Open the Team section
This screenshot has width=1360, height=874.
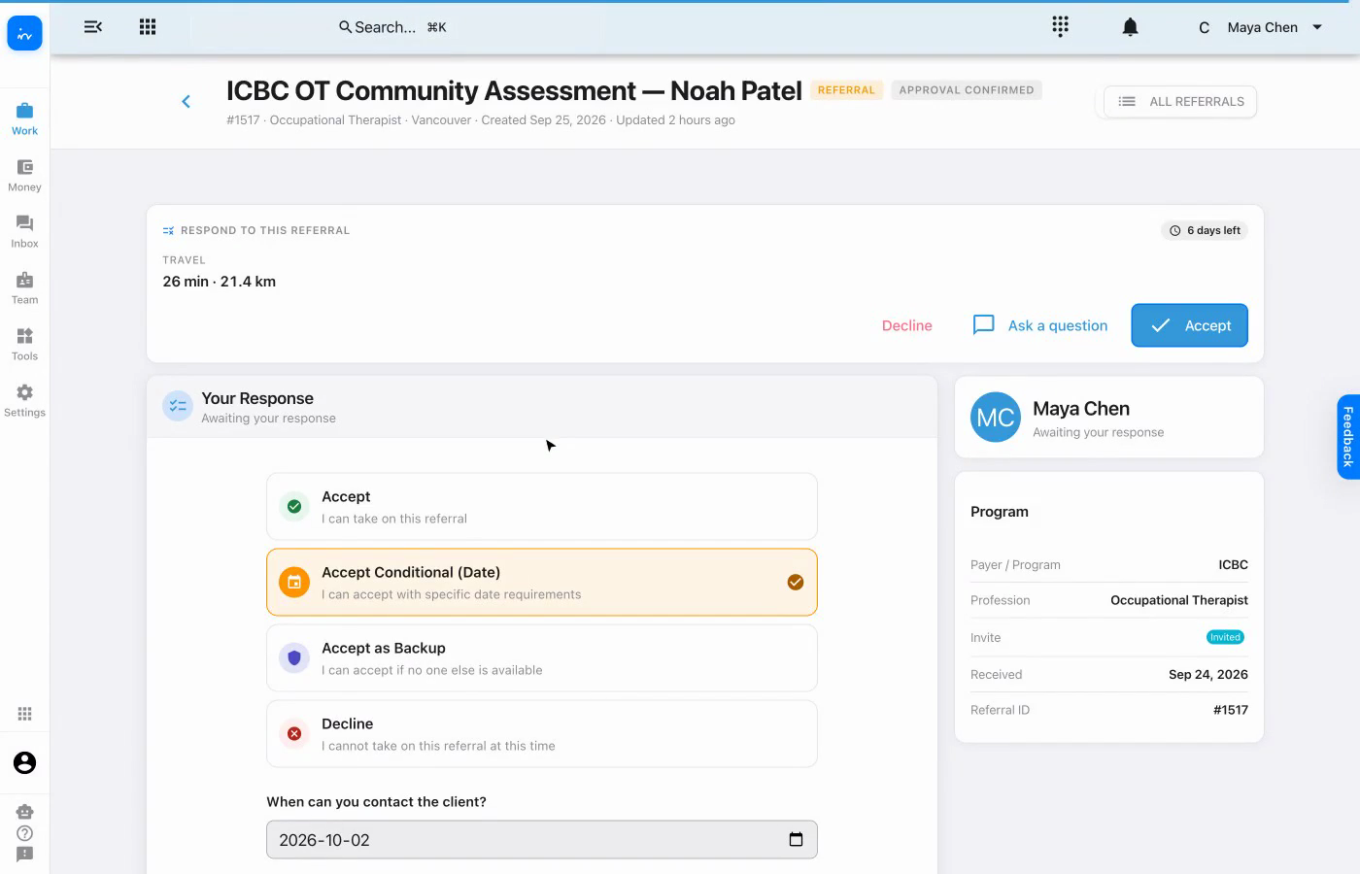click(24, 288)
